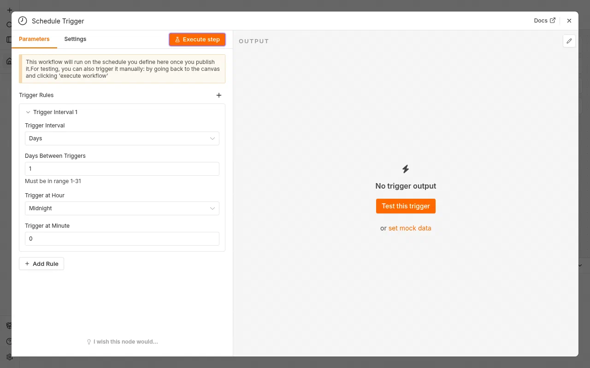Click the 'No trigger output' message
Image resolution: width=590 pixels, height=368 pixels.
click(x=406, y=186)
